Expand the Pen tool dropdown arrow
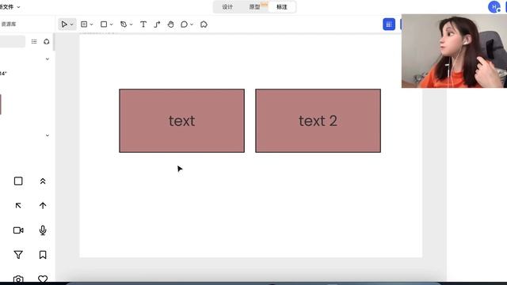This screenshot has width=507, height=285. (132, 25)
